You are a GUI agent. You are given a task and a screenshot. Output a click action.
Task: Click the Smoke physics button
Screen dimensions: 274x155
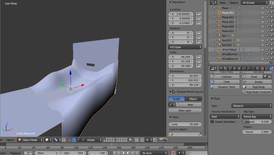(x=257, y=82)
